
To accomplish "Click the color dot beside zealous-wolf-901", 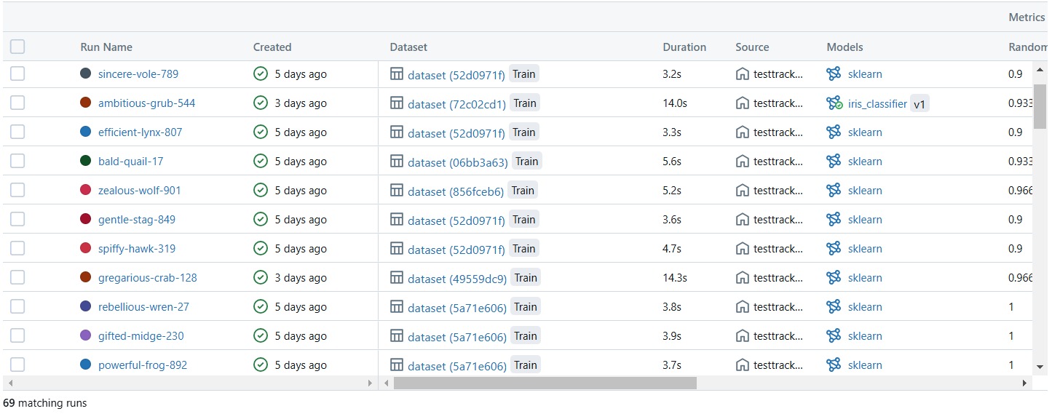I will tap(86, 191).
